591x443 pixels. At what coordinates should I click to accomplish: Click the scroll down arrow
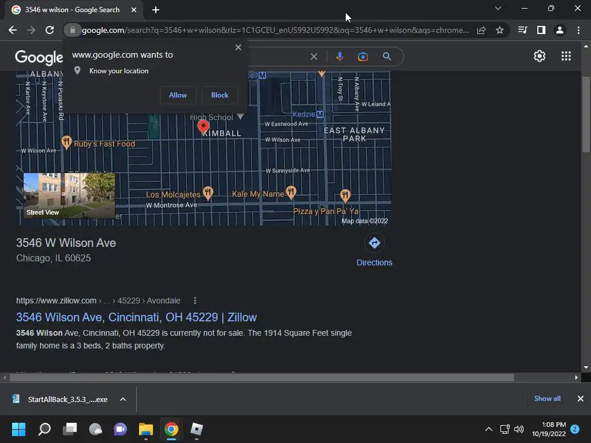pos(586,367)
